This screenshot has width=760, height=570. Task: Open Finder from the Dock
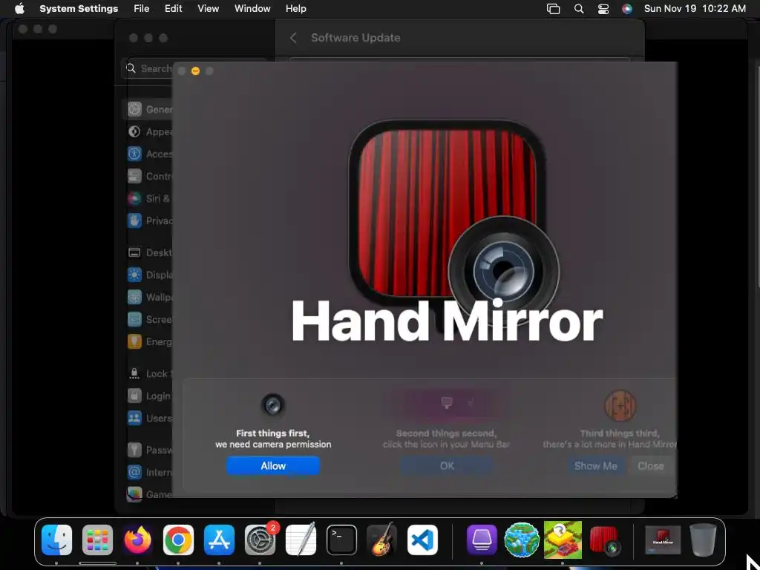coord(56,540)
